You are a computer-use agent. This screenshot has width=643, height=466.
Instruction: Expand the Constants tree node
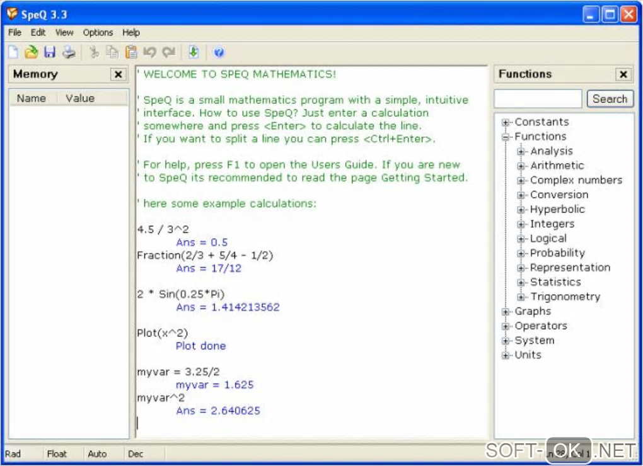click(506, 122)
